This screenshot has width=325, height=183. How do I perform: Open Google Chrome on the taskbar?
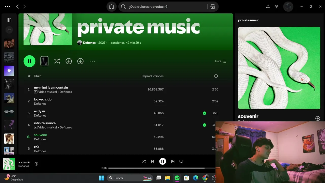click(x=205, y=178)
